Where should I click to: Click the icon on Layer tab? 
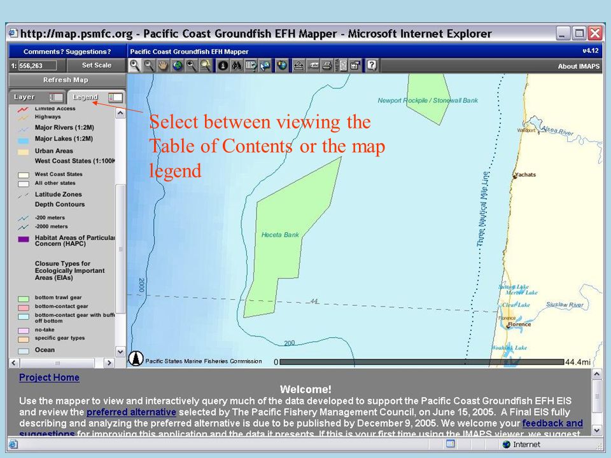pyautogui.click(x=55, y=97)
